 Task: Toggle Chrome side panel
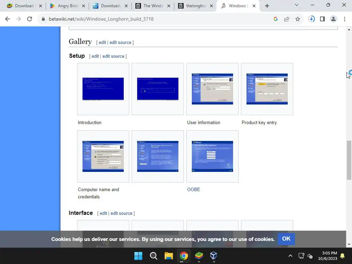coord(322,19)
